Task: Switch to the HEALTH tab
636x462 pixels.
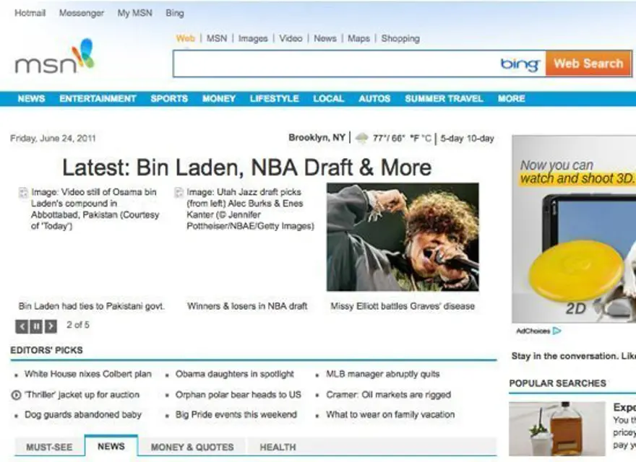Action: tap(278, 447)
